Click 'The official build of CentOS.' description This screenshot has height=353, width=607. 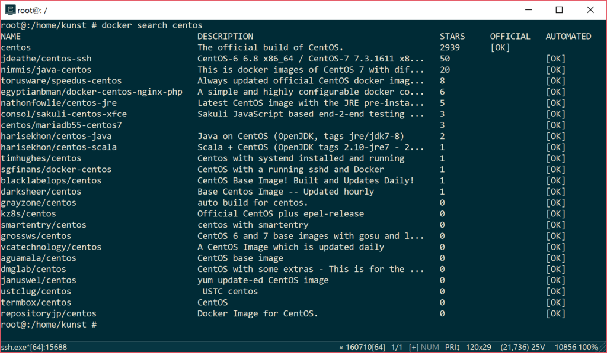270,47
